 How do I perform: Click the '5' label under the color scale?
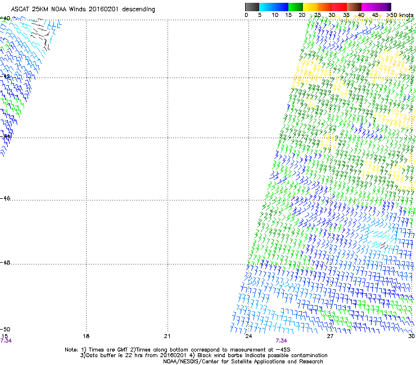pos(260,15)
